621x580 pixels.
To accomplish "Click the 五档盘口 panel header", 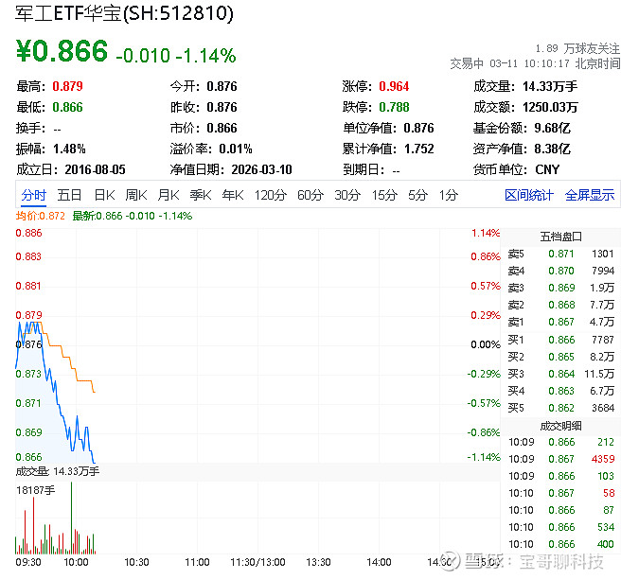I will [560, 237].
